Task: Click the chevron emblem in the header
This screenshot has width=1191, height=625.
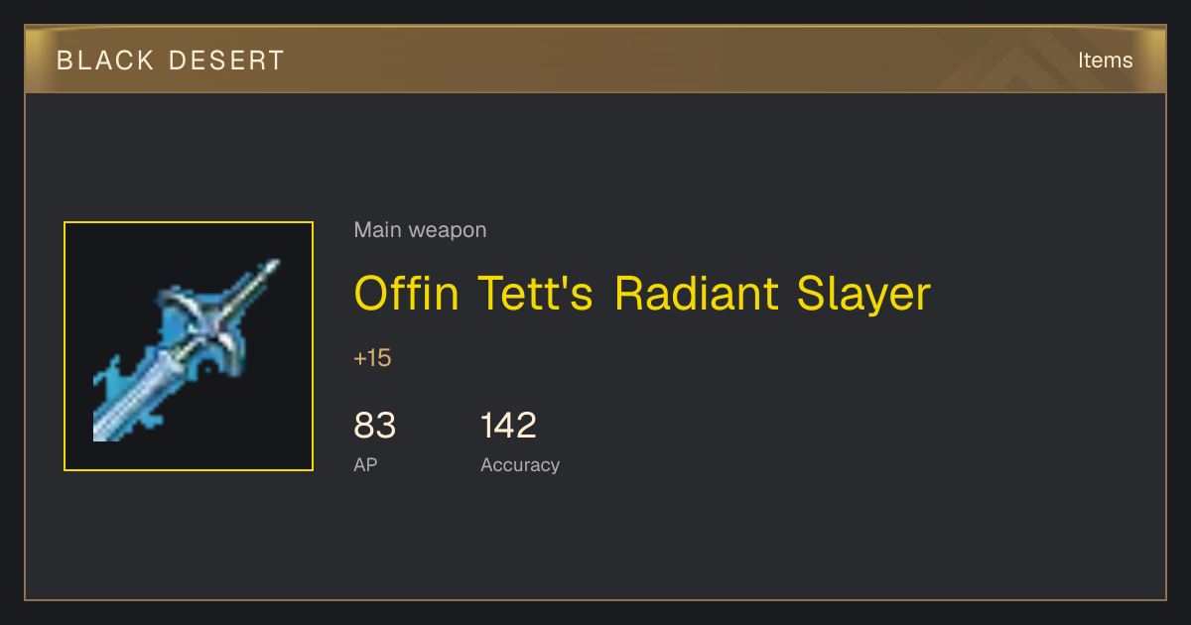Action: pos(1022,61)
